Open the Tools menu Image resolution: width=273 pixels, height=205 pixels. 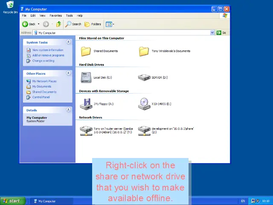(x=69, y=16)
